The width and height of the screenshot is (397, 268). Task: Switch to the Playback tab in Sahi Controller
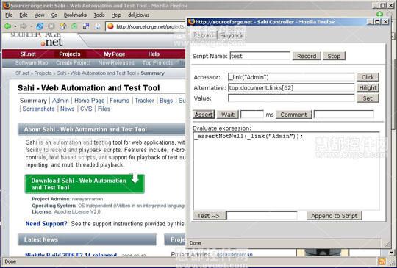(x=232, y=35)
